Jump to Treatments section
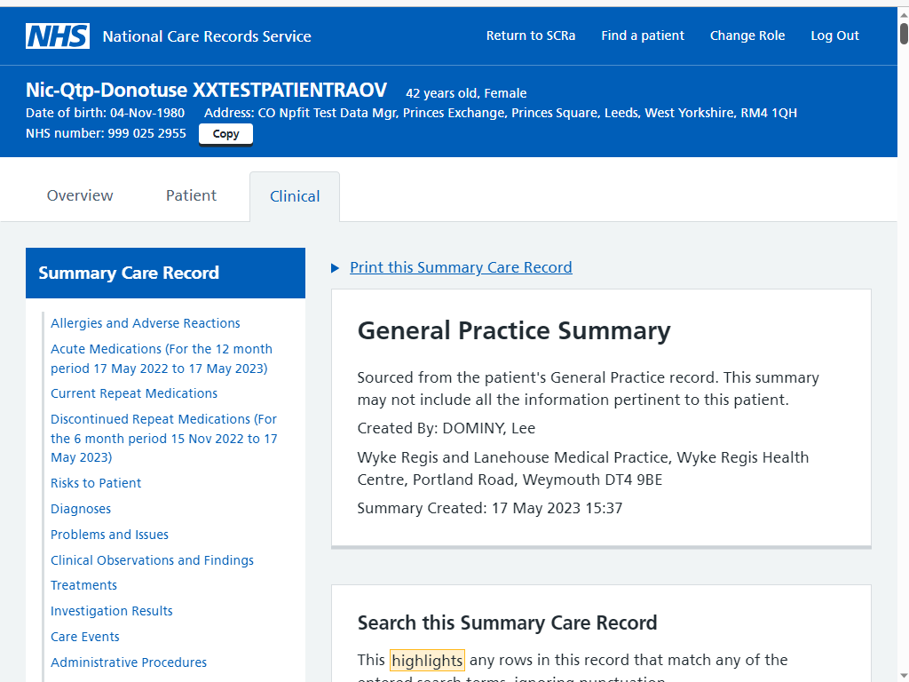The height and width of the screenshot is (682, 909). (83, 585)
